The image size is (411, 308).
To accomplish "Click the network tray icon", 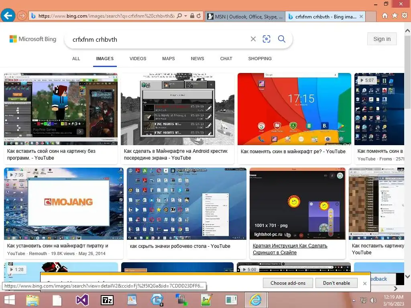I will coord(364,300).
